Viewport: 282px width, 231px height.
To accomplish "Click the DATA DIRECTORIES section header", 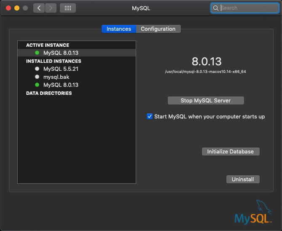I will [49, 93].
